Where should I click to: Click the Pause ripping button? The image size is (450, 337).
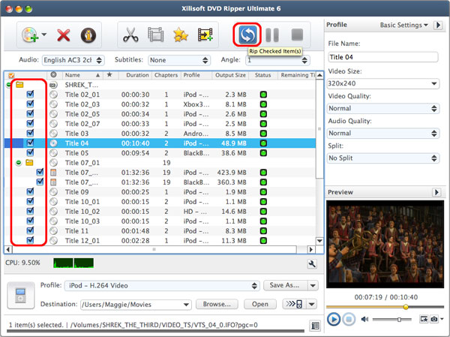tap(272, 35)
